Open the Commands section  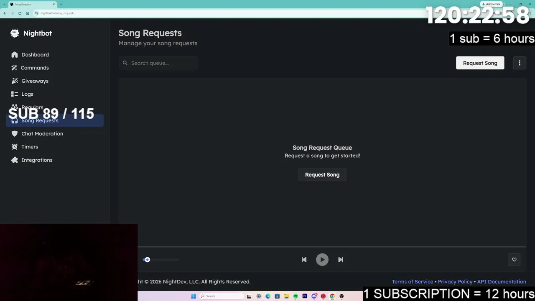click(35, 68)
